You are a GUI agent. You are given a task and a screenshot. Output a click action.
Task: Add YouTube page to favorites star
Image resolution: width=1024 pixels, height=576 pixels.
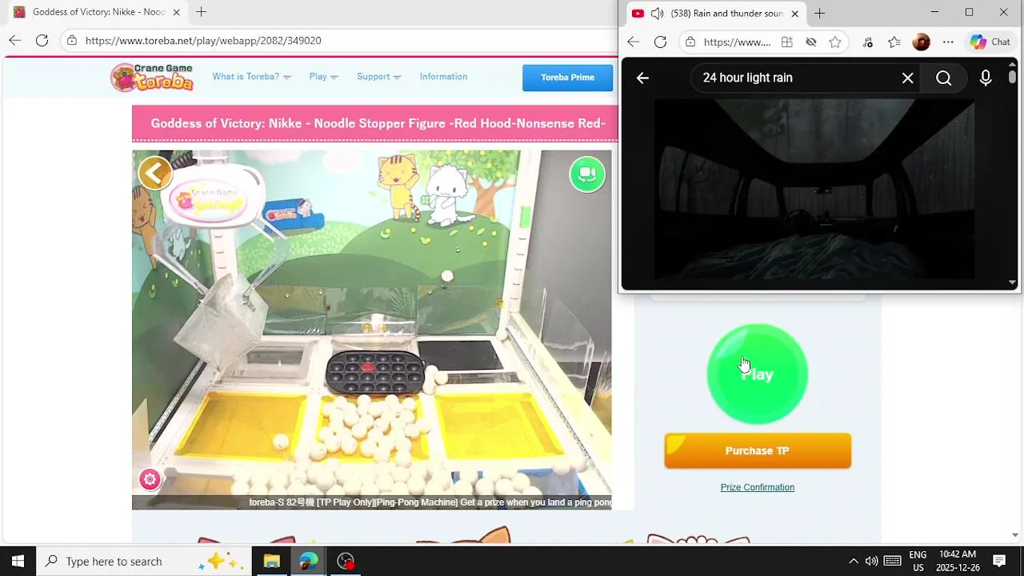(x=835, y=42)
